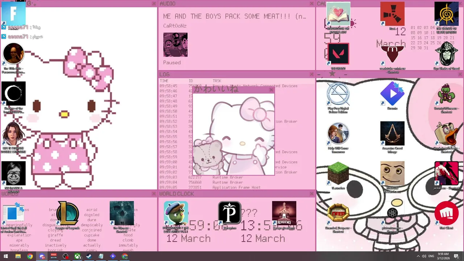Image resolution: width=464 pixels, height=261 pixels.
Task: Select Life is Strange Double Exposure icon
Action: point(13,138)
